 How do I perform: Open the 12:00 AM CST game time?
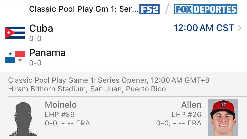[204, 28]
